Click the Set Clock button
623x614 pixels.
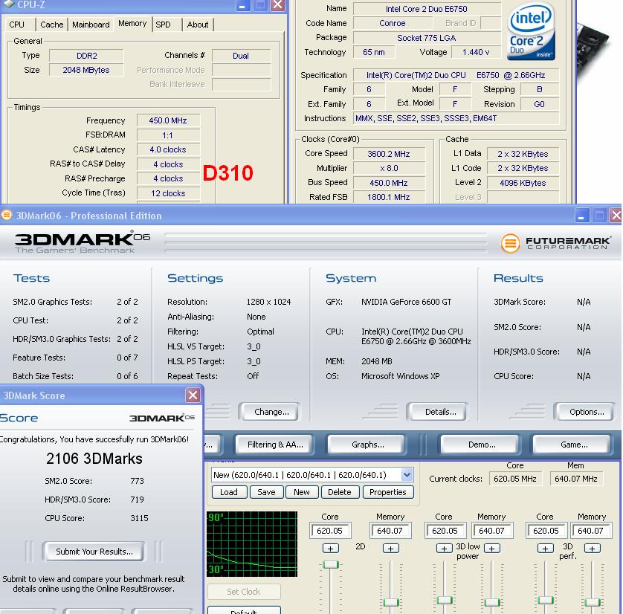(244, 592)
